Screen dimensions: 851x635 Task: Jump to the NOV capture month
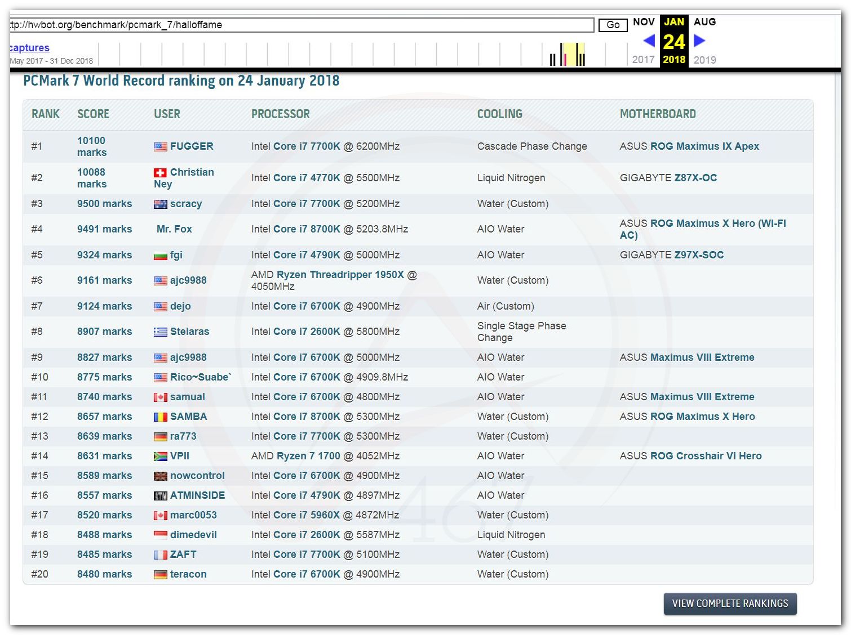[644, 22]
